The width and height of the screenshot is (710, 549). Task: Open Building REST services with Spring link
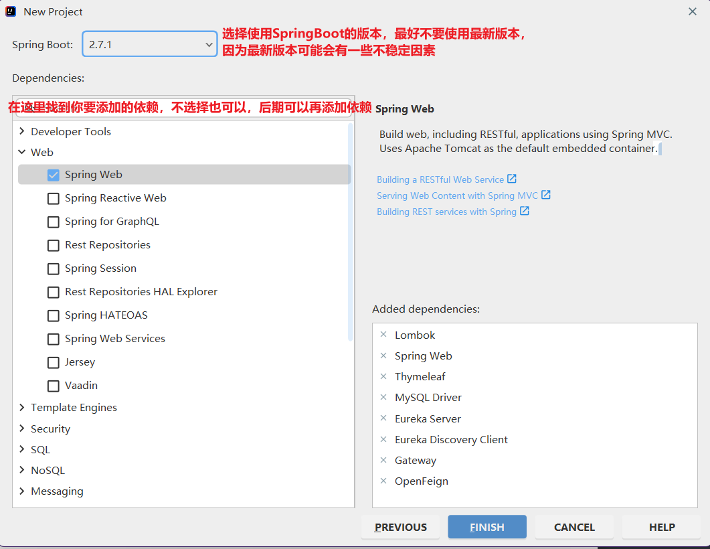pos(446,212)
